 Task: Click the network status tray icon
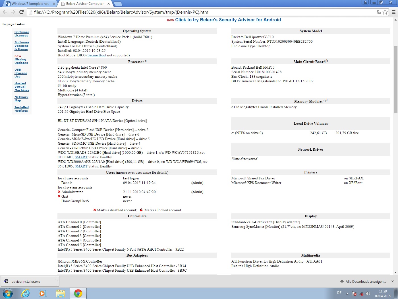point(361,294)
